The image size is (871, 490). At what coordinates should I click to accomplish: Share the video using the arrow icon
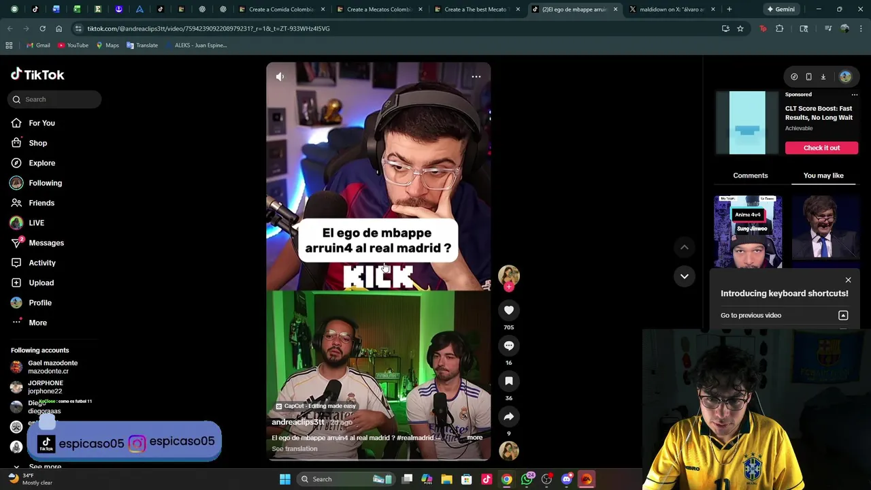pos(509,416)
